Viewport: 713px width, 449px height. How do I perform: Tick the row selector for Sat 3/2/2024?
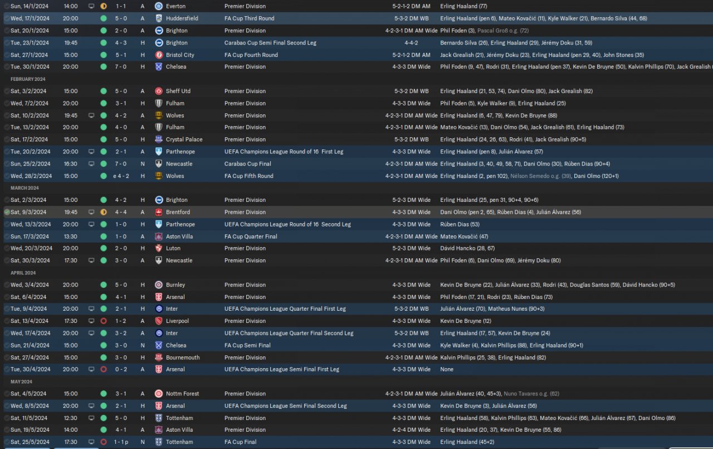[7, 91]
